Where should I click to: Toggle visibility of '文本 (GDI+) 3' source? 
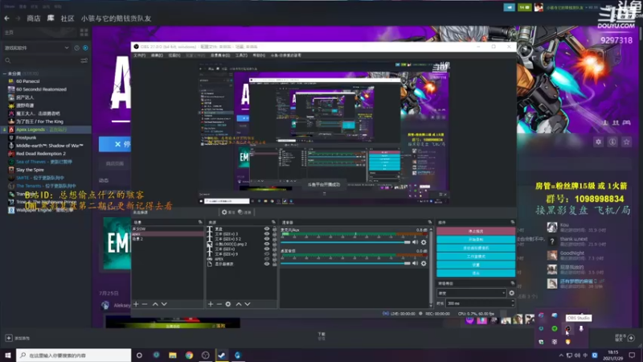267,234
